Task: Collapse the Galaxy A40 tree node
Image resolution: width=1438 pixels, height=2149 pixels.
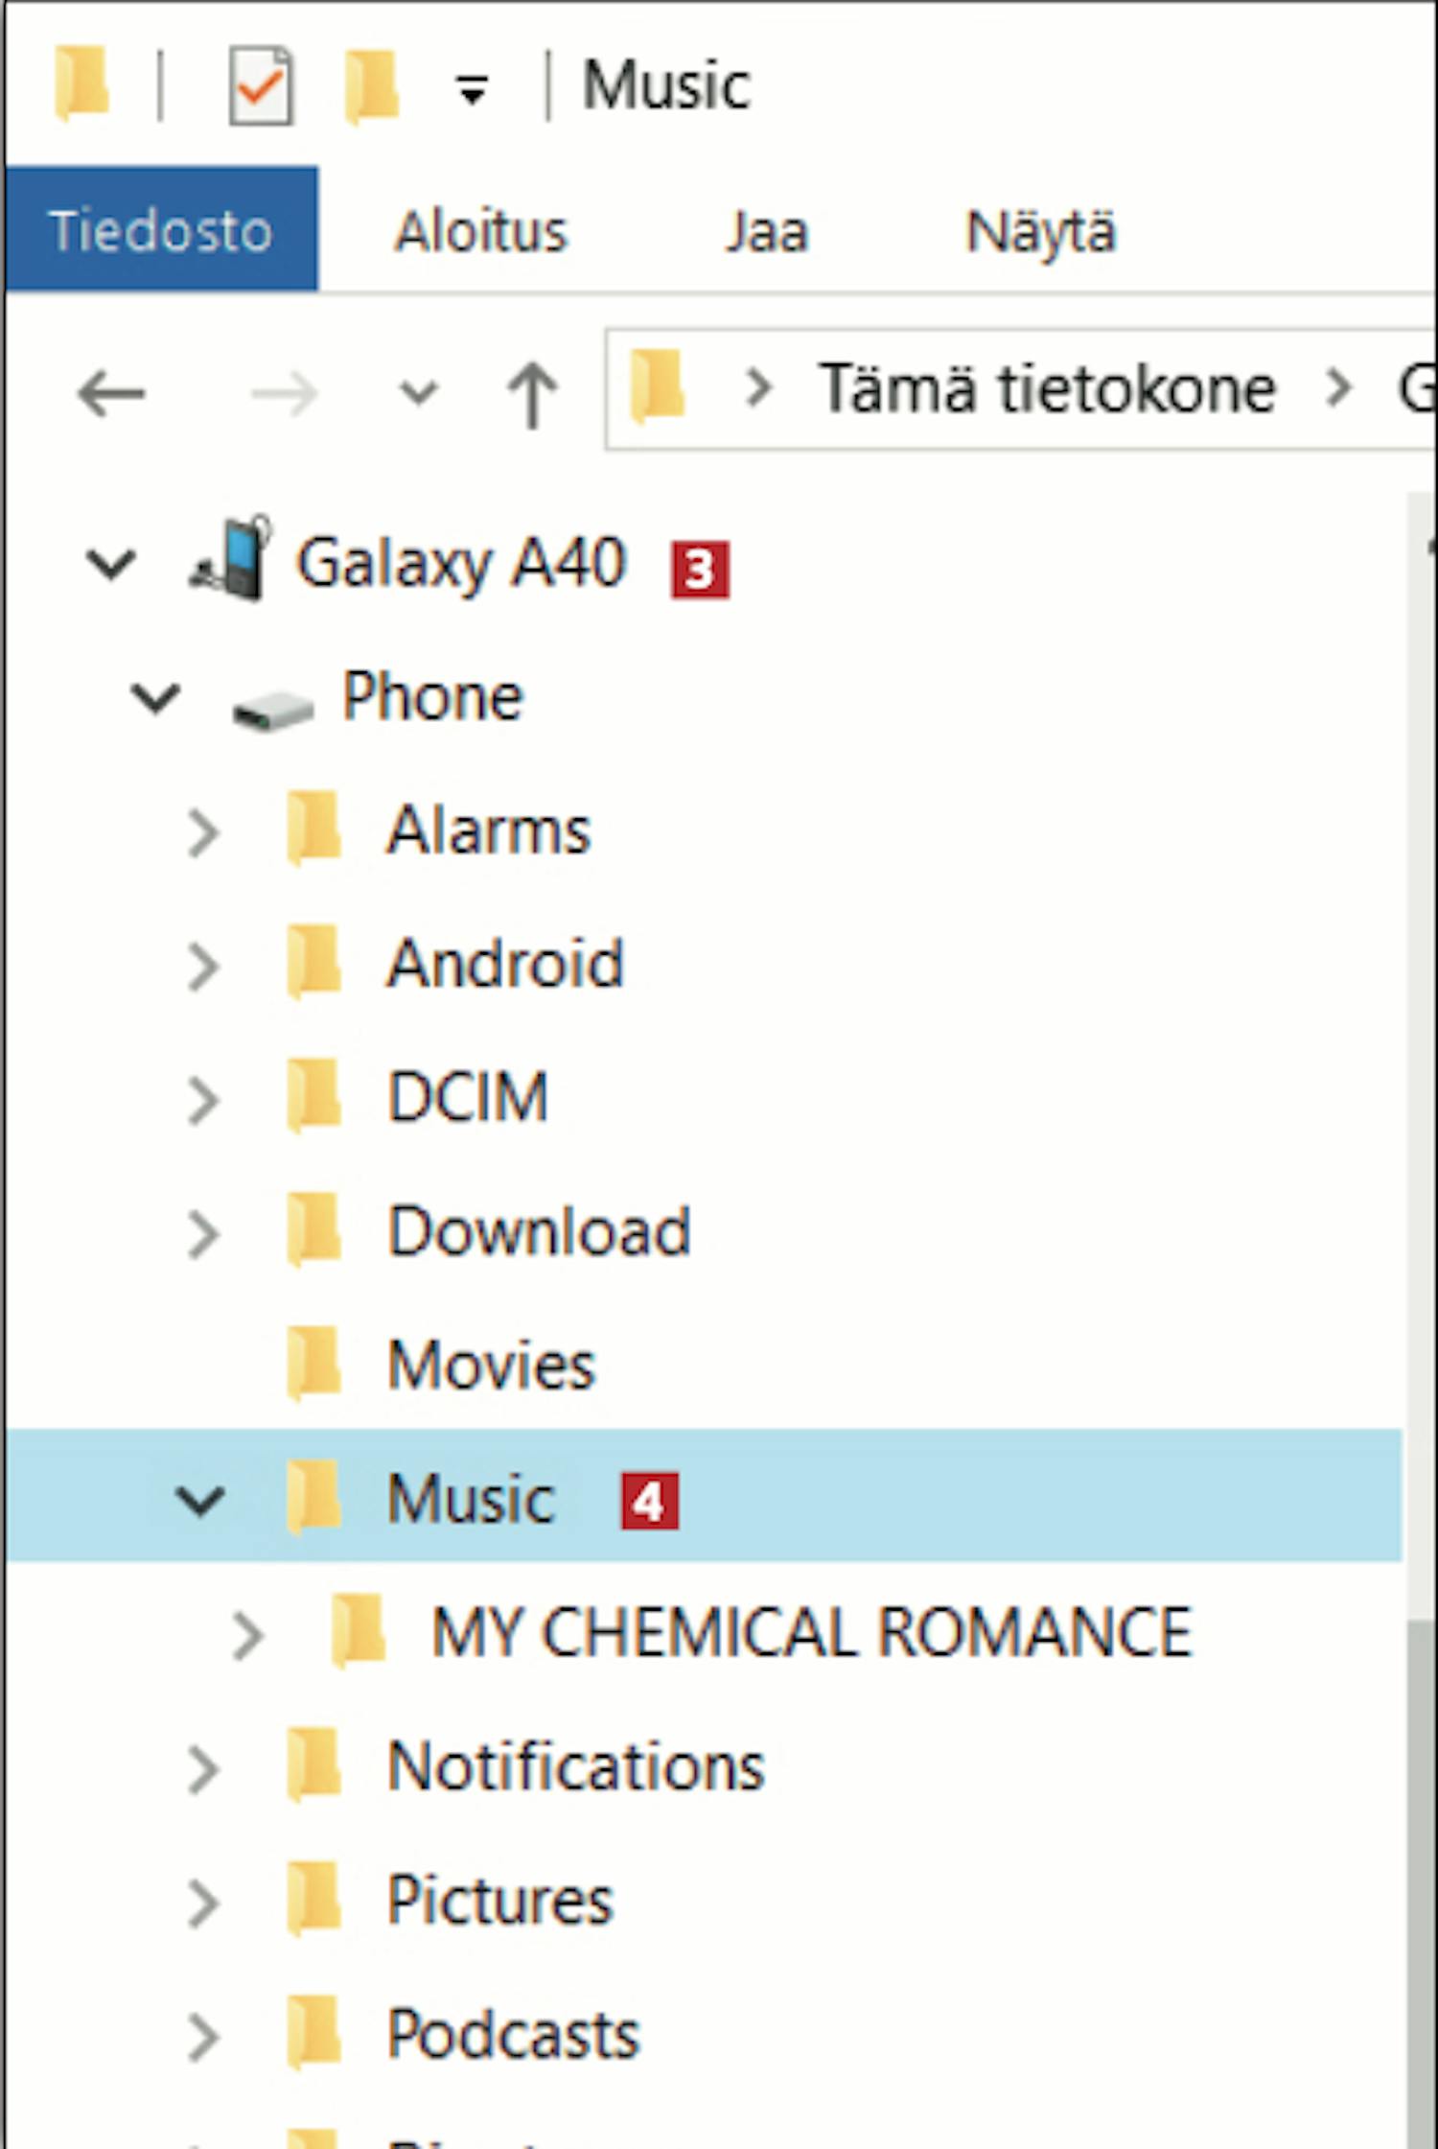Action: point(111,563)
